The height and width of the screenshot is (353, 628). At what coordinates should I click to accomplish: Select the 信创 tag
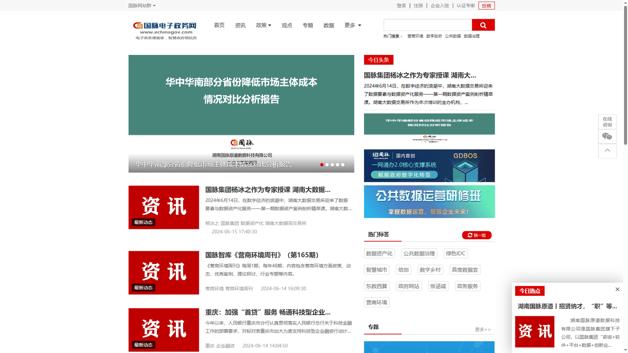[x=403, y=270]
